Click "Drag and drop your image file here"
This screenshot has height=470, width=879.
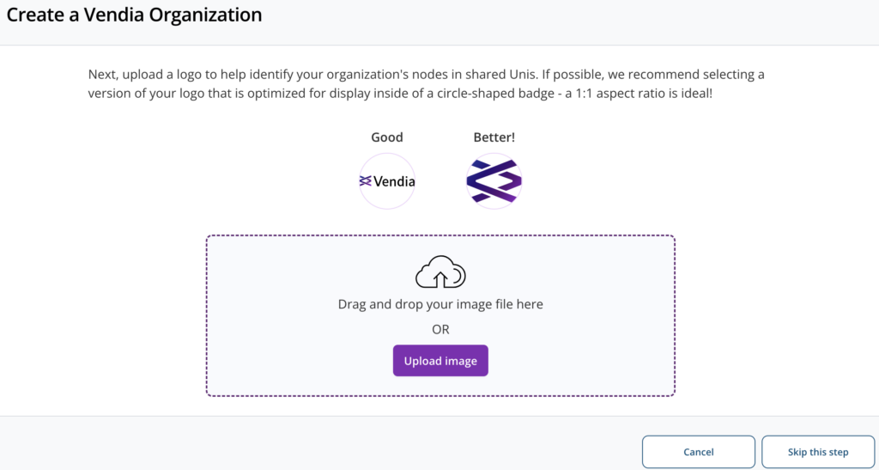click(x=440, y=304)
